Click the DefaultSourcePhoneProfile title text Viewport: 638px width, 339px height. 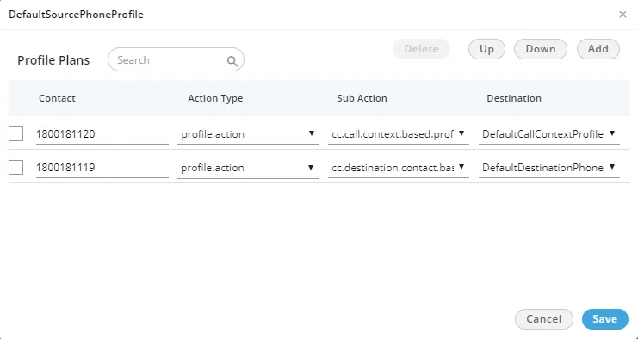pos(76,15)
